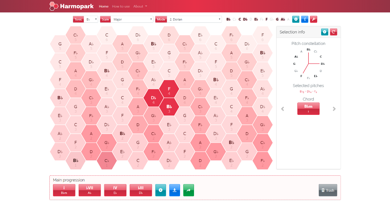The width and height of the screenshot is (390, 205).
Task: Click the Bb note in the scale list
Action: pos(228,19)
